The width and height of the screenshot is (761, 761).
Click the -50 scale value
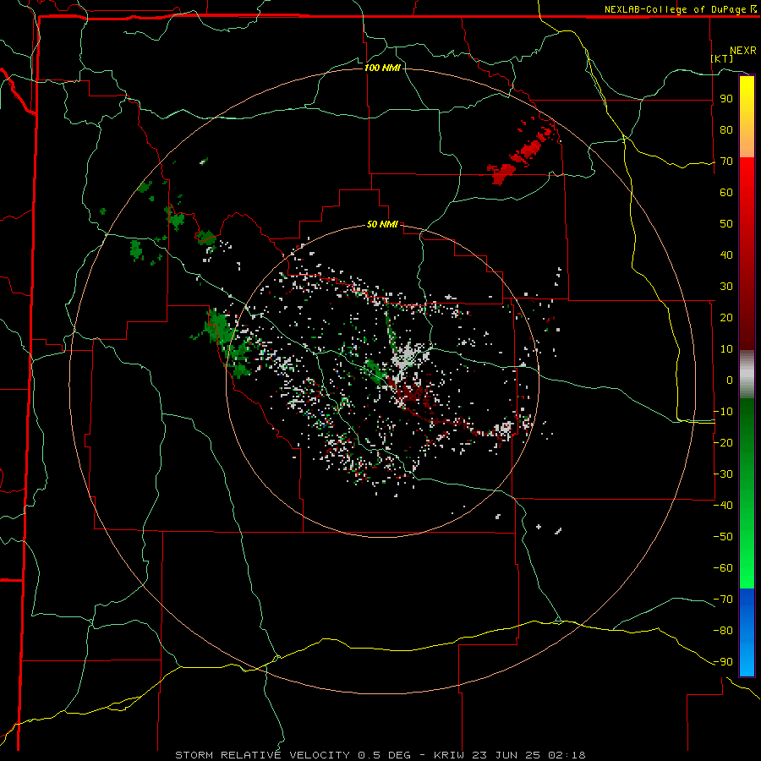point(723,536)
